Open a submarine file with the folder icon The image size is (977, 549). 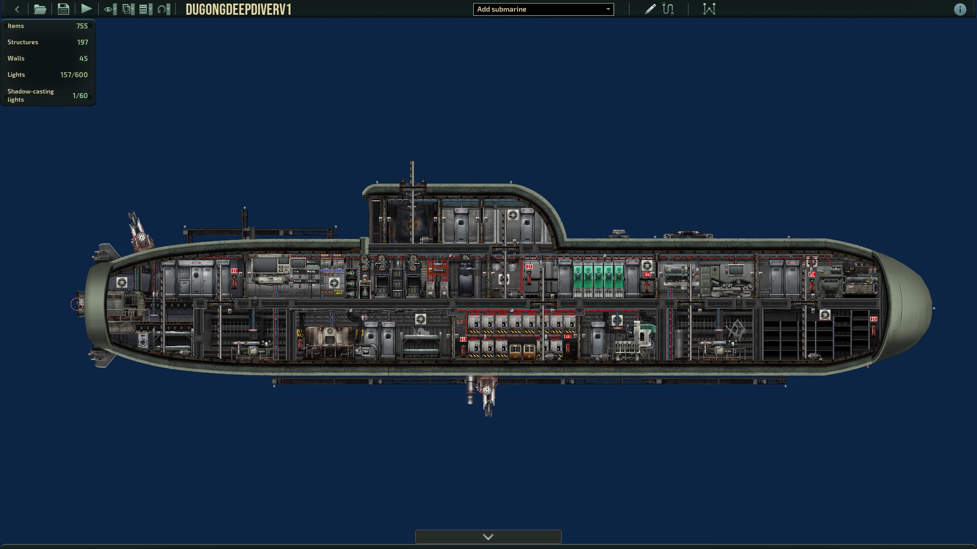point(40,9)
